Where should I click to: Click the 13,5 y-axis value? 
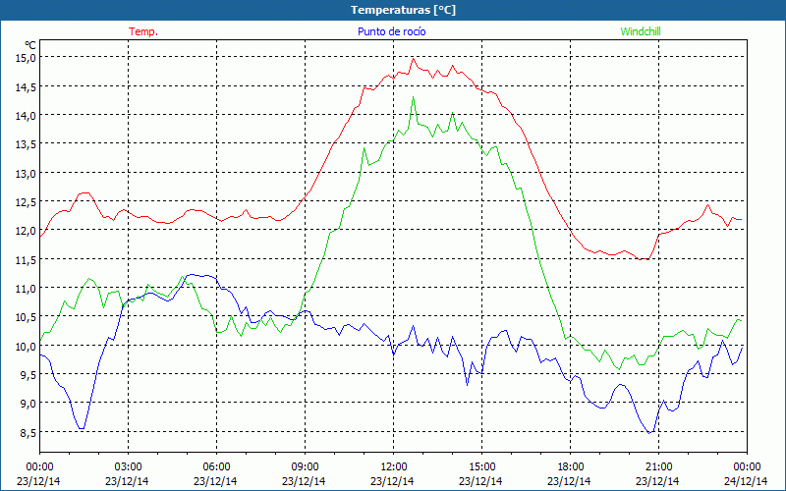click(27, 144)
